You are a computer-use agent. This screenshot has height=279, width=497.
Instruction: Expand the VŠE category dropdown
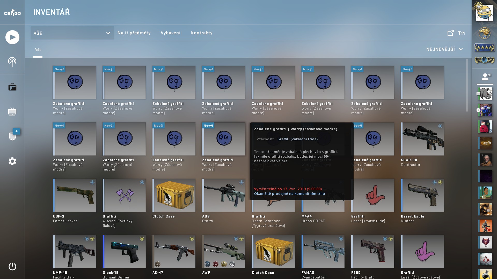72,33
